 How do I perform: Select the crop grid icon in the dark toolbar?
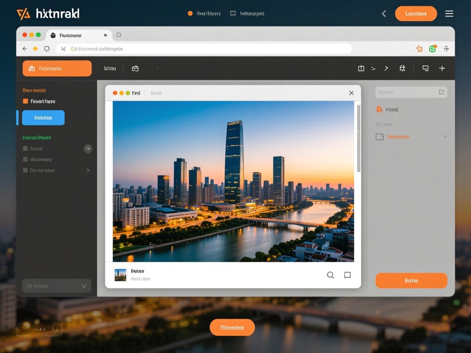[402, 68]
